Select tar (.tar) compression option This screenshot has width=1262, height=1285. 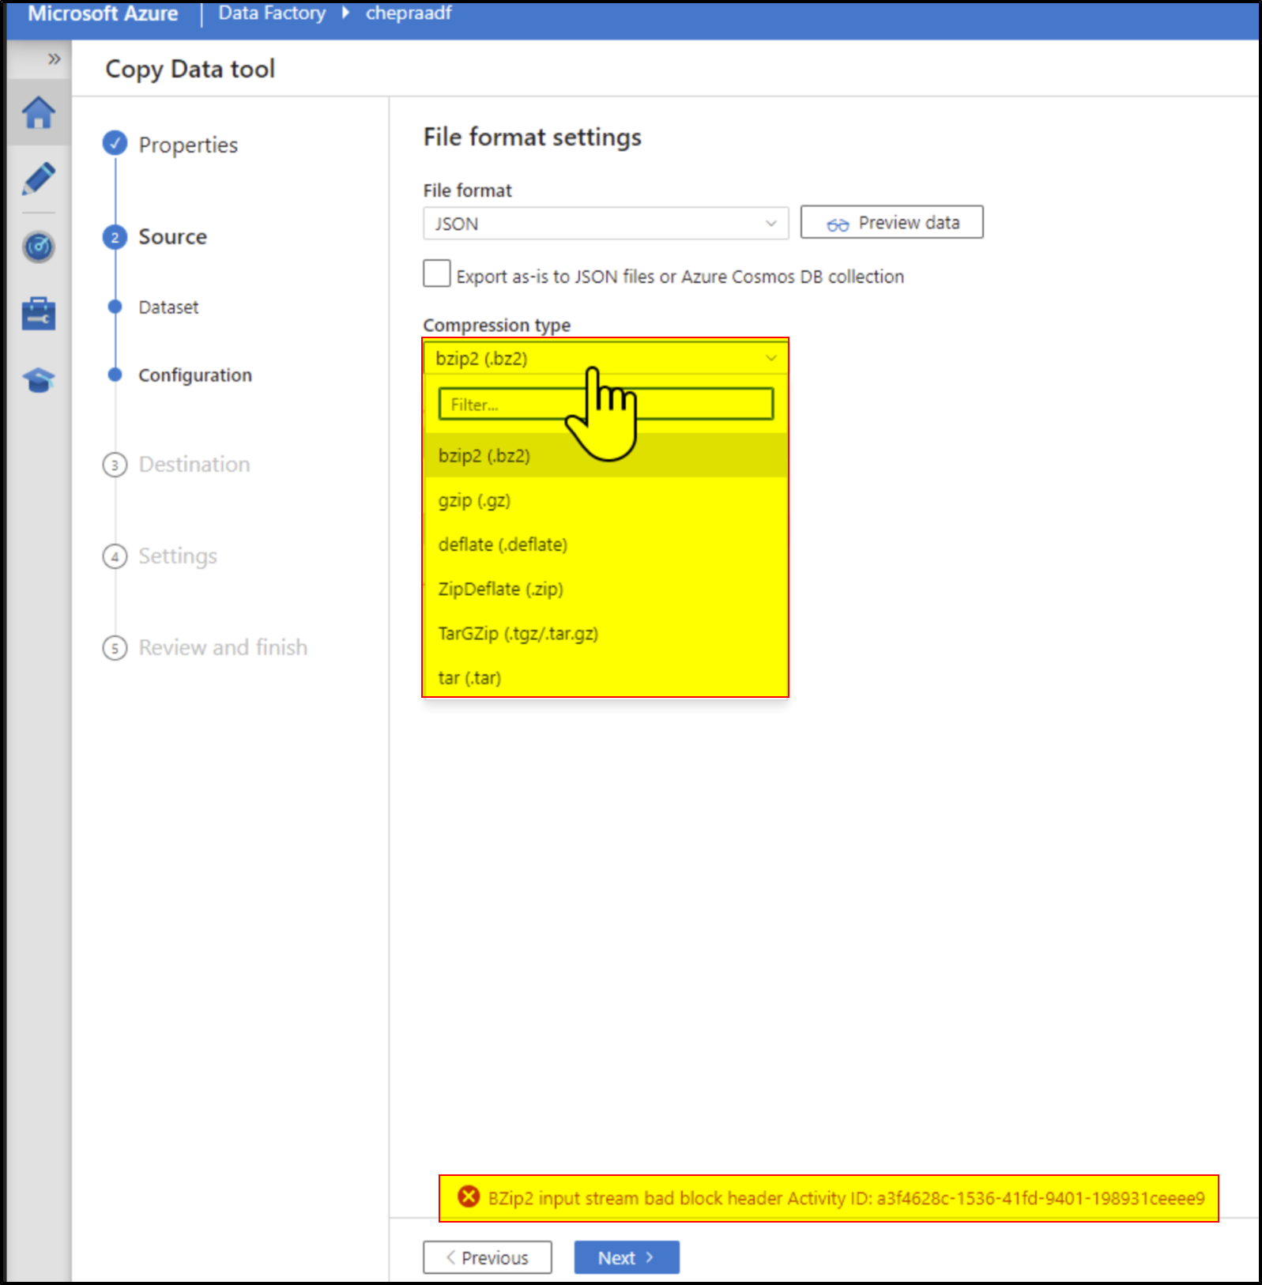point(606,677)
